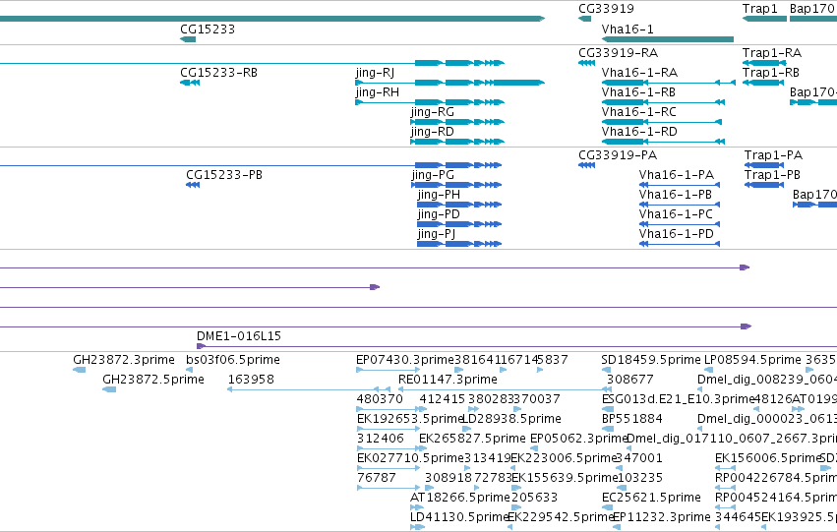Image resolution: width=837 pixels, height=532 pixels.
Task: Click the Vha16-1-PD protein label
Action: point(677,234)
